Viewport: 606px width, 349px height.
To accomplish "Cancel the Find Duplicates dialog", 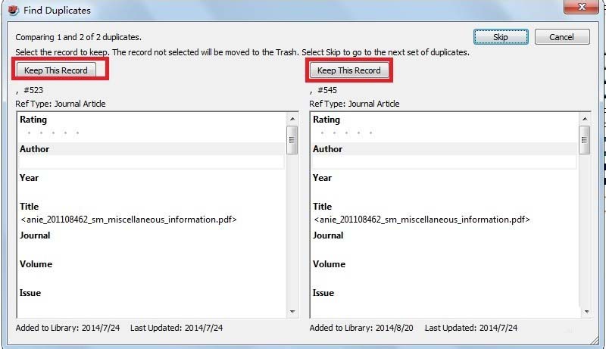I will point(561,37).
